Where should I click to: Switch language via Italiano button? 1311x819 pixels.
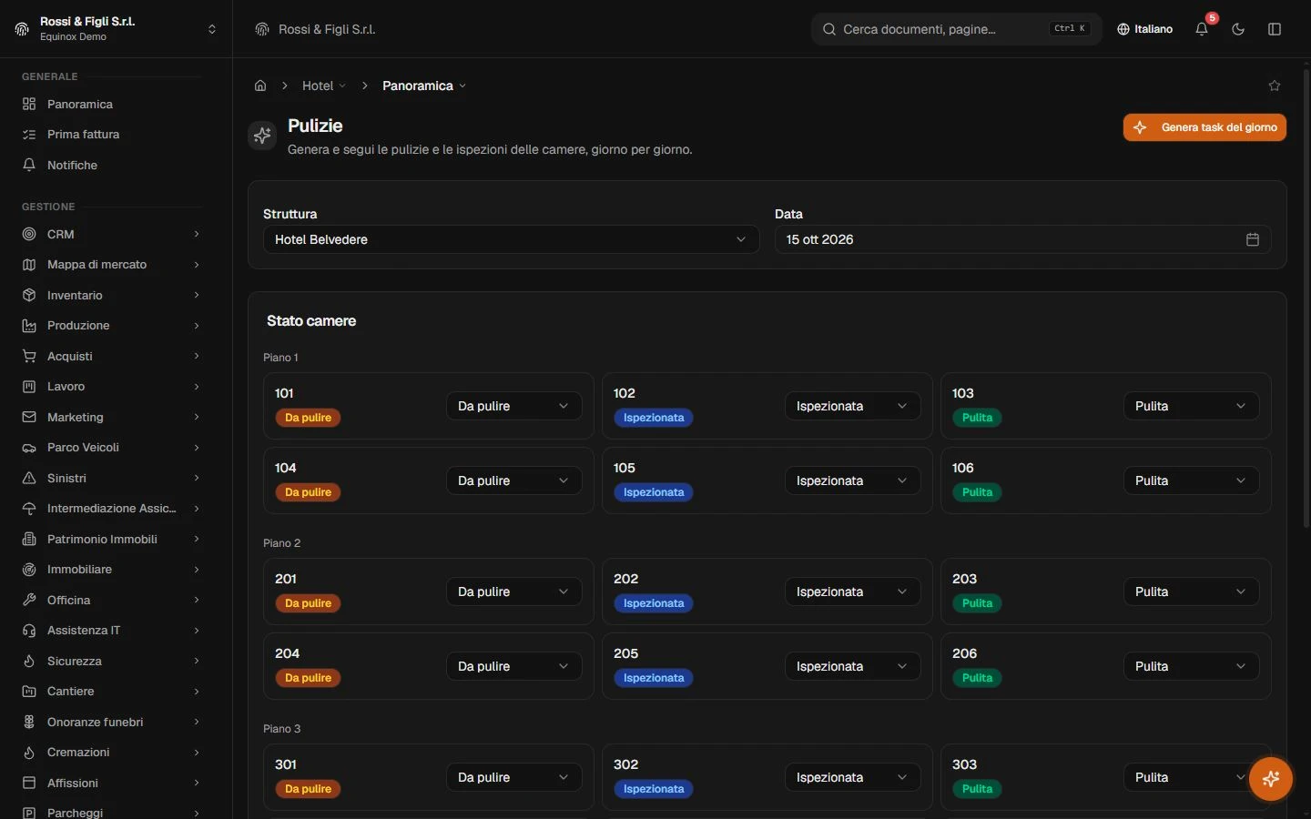pyautogui.click(x=1145, y=29)
